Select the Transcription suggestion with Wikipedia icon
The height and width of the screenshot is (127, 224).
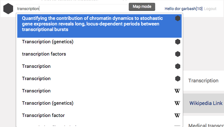click(99, 91)
